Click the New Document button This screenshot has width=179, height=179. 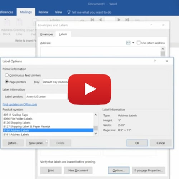pyautogui.click(x=78, y=170)
